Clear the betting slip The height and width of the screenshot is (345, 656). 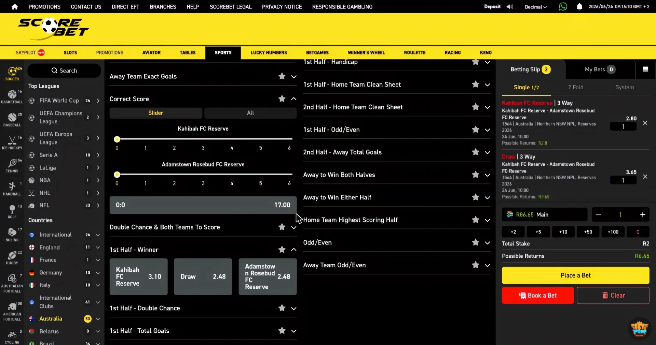point(613,296)
